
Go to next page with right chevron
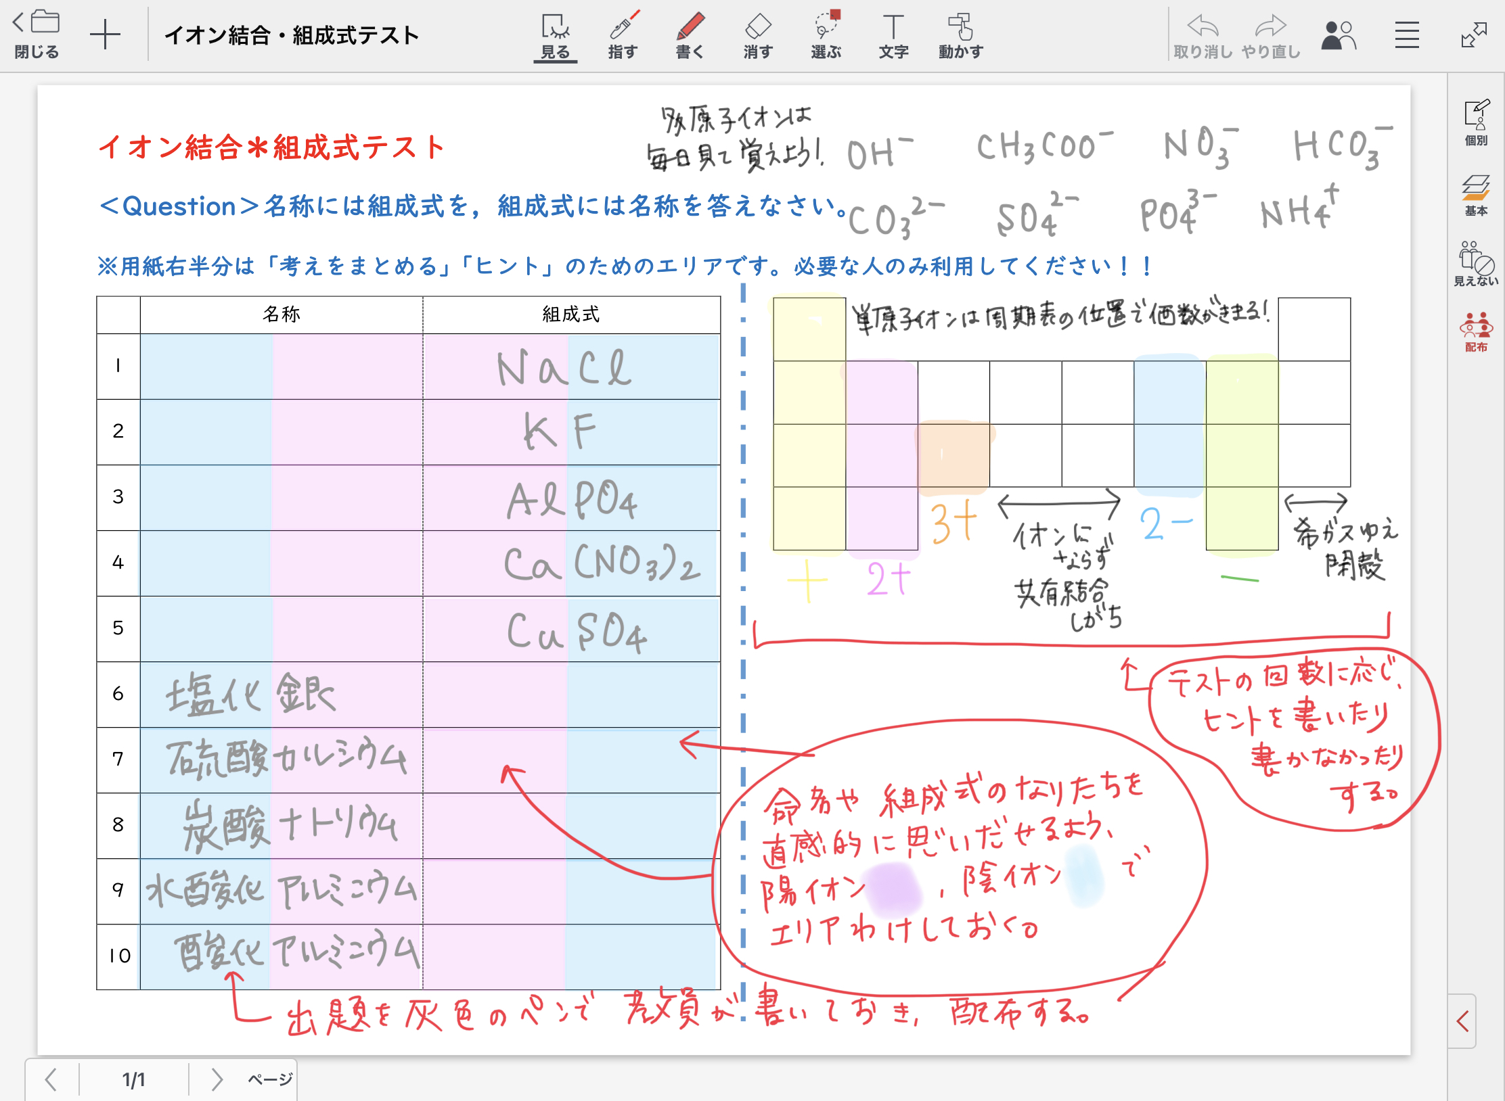(x=217, y=1079)
